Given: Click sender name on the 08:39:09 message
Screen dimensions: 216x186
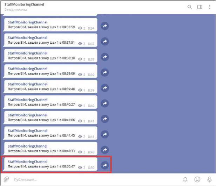Looking at the screenshot, I should 27,69.
